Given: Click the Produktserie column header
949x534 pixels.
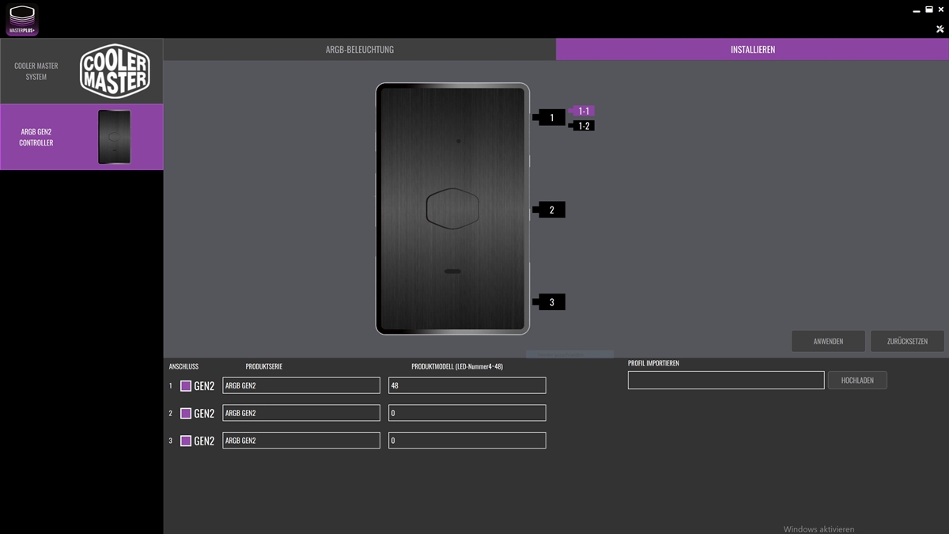Looking at the screenshot, I should (264, 366).
